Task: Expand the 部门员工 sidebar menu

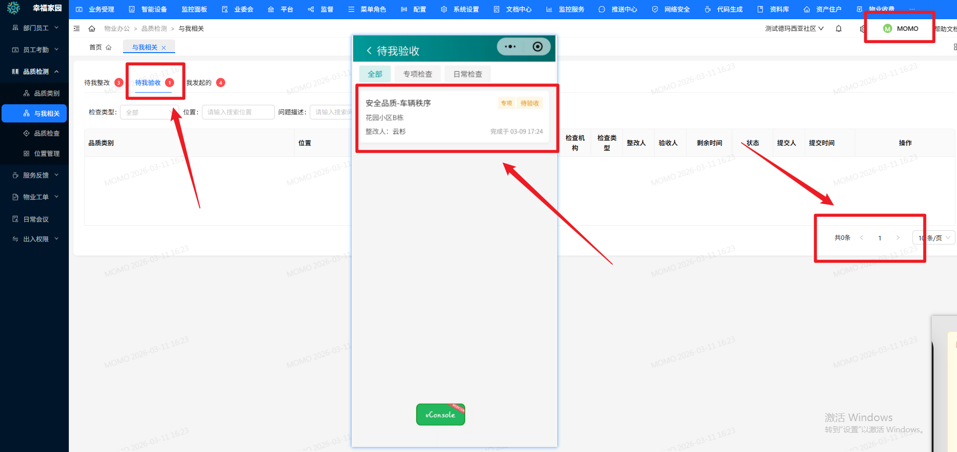Action: 35,28
